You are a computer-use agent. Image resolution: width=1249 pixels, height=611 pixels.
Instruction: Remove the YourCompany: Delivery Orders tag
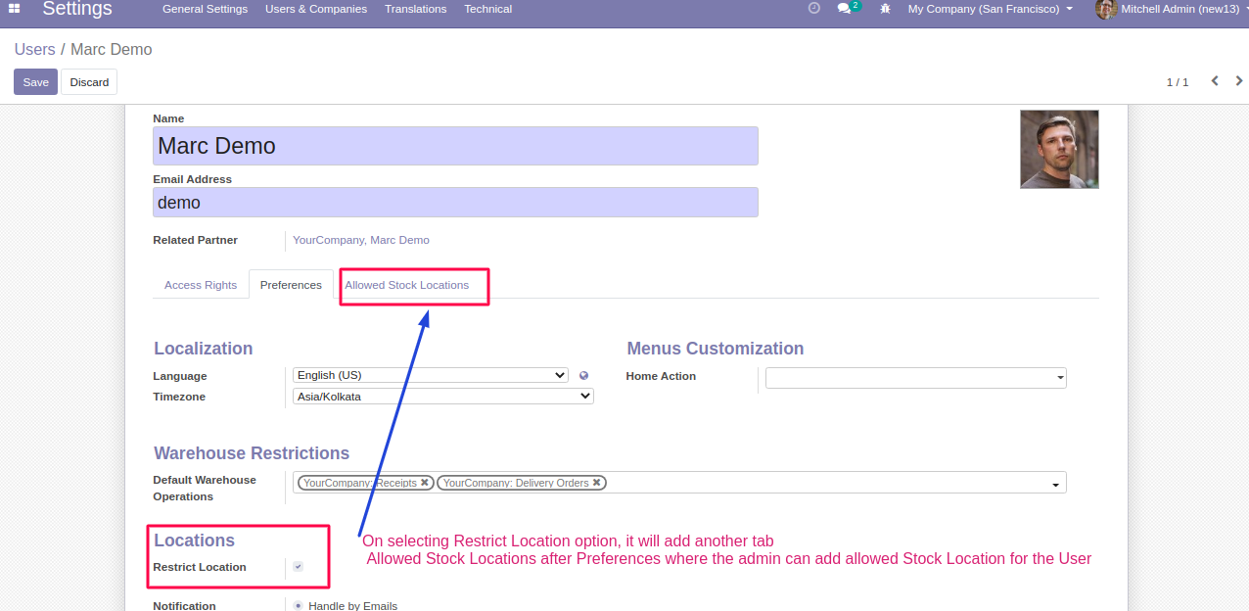(x=597, y=483)
